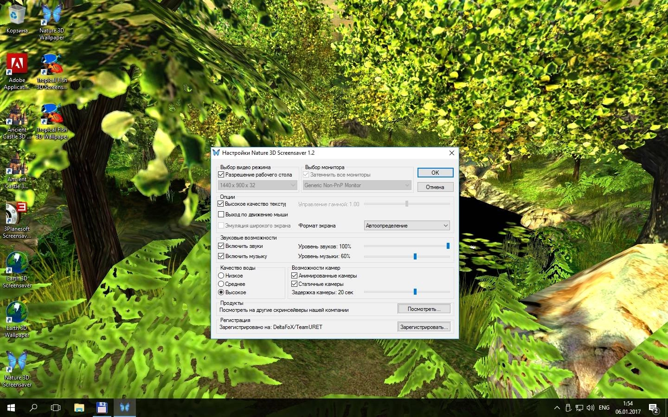Click the Управление гаммой slider
Image resolution: width=668 pixels, height=417 pixels.
pos(407,204)
